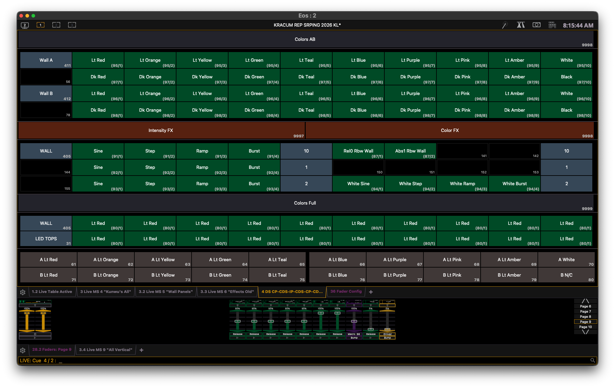Click the monitor 2 display icon
Screen dimensions: 615x388
point(25,25)
